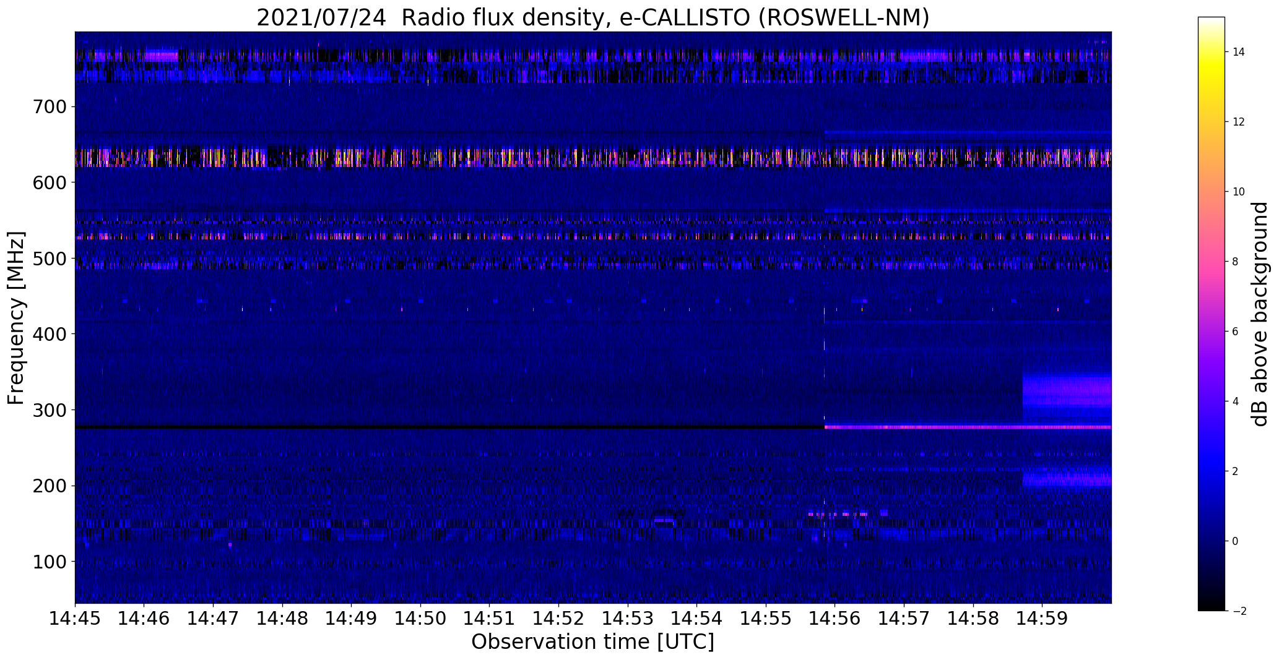The height and width of the screenshot is (660, 1279).
Task: Click the 14:56 time tick label
Action: point(835,618)
